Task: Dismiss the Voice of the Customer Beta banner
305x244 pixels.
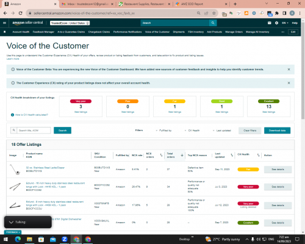Action: (x=289, y=70)
